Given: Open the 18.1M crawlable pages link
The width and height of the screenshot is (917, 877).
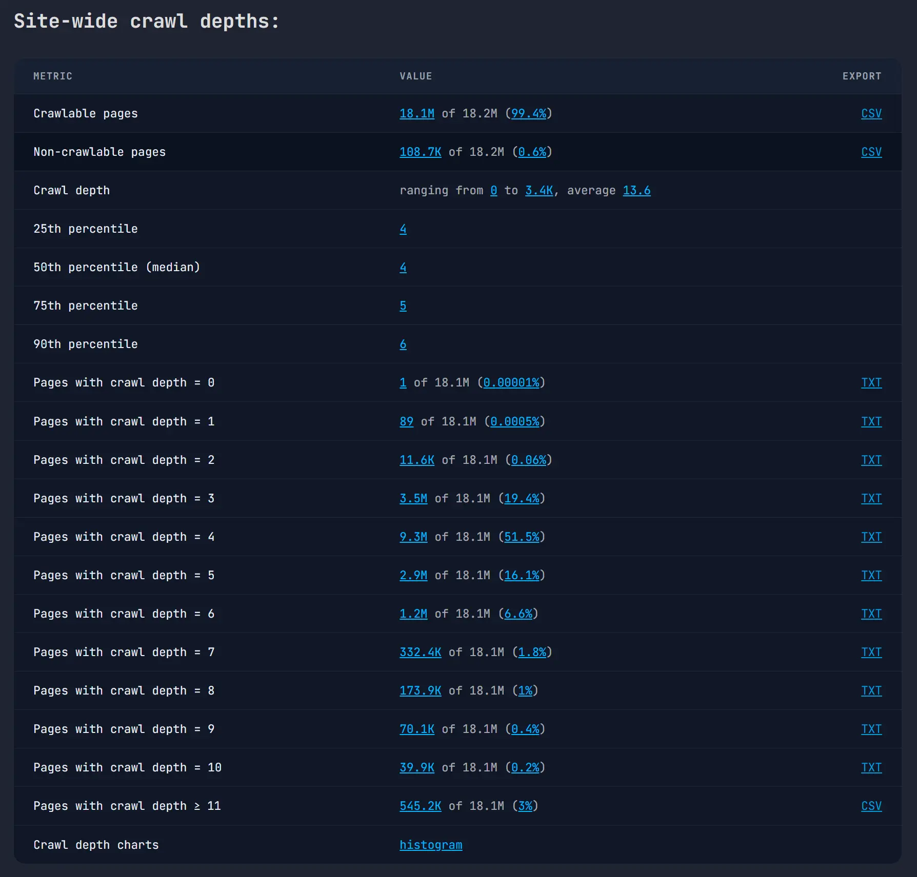Looking at the screenshot, I should pos(416,113).
